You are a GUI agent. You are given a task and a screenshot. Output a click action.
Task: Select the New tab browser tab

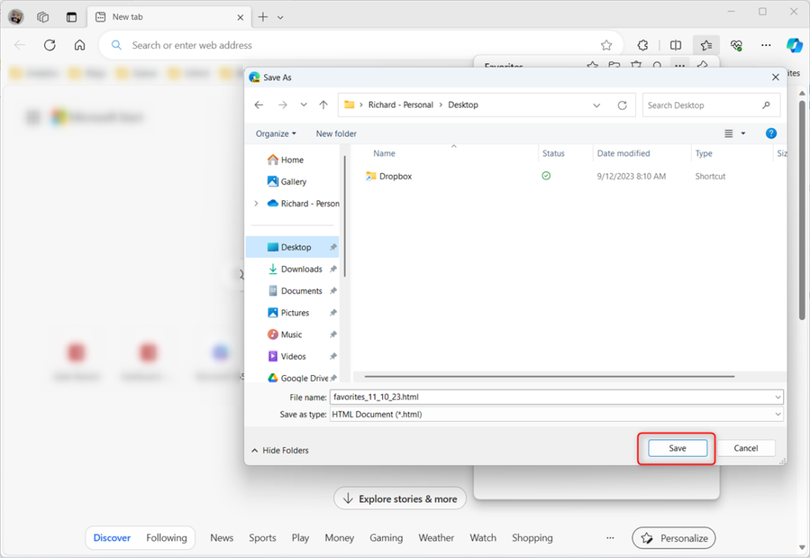(169, 17)
